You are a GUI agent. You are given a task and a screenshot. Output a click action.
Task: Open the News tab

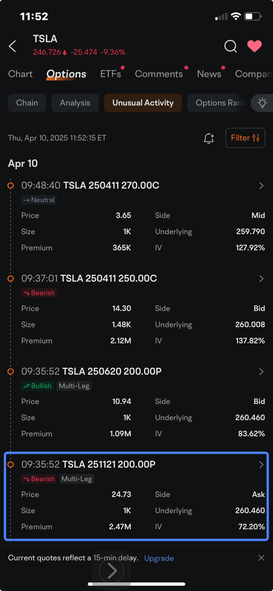(x=209, y=74)
